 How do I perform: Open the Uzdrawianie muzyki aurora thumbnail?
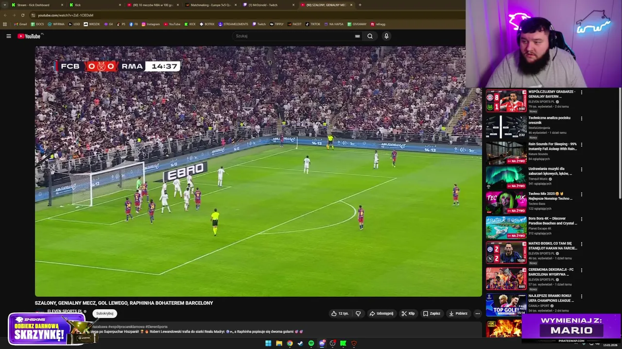(x=506, y=178)
